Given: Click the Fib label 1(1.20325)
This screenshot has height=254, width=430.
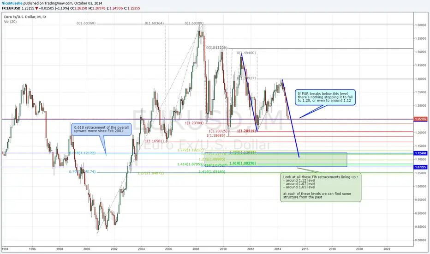Looking at the screenshot, I should tap(218, 131).
